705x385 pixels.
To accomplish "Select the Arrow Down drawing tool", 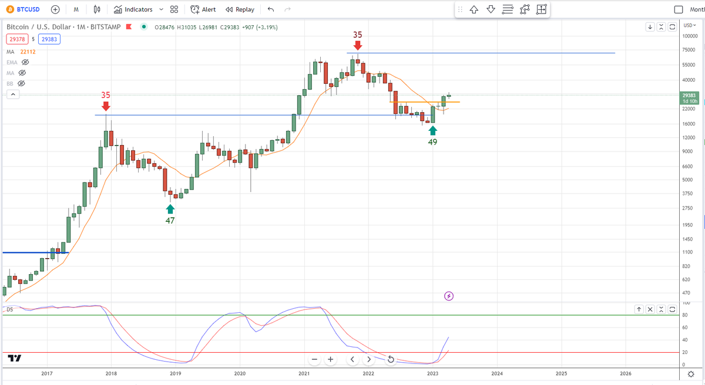I will [491, 9].
